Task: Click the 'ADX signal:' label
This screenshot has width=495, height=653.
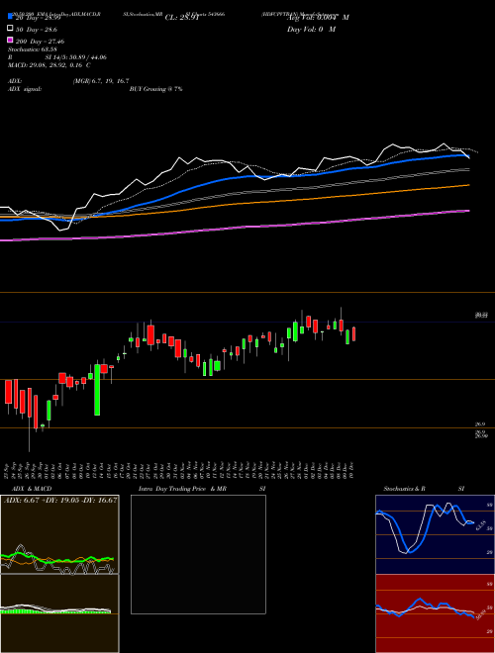Action: 25,89
